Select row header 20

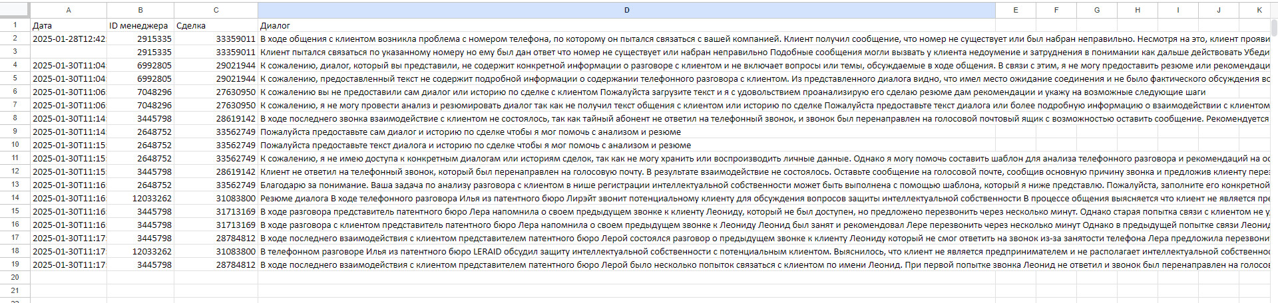point(15,278)
